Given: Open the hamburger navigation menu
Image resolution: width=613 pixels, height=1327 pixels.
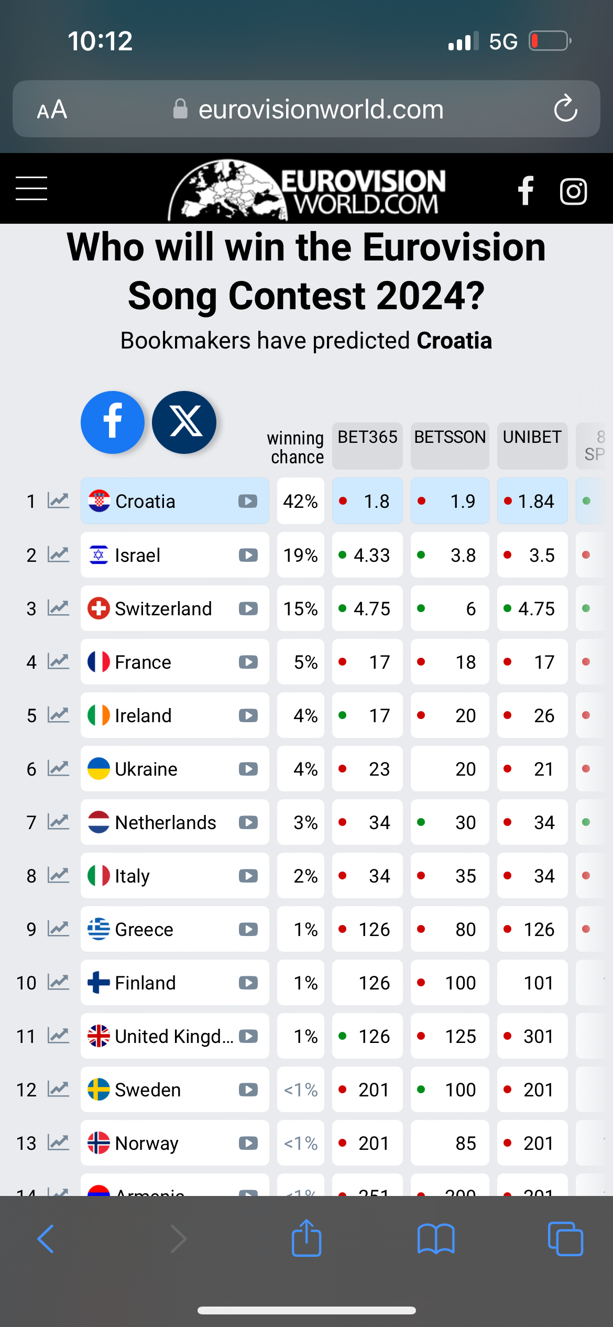Looking at the screenshot, I should click(31, 189).
